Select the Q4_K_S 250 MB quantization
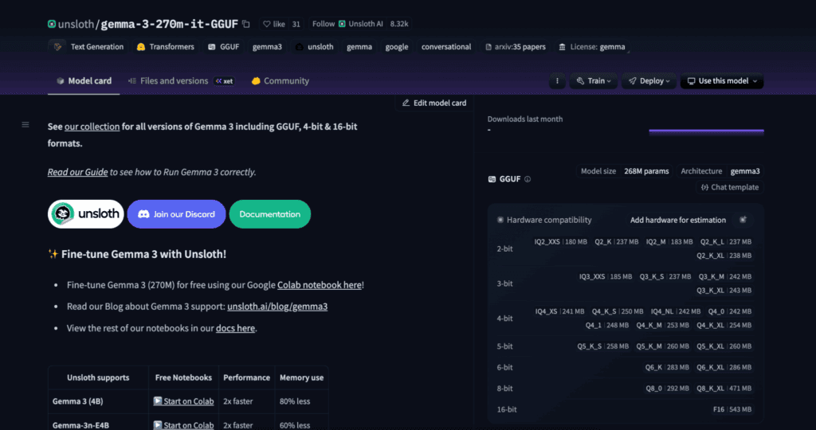The image size is (816, 430). pyautogui.click(x=618, y=311)
